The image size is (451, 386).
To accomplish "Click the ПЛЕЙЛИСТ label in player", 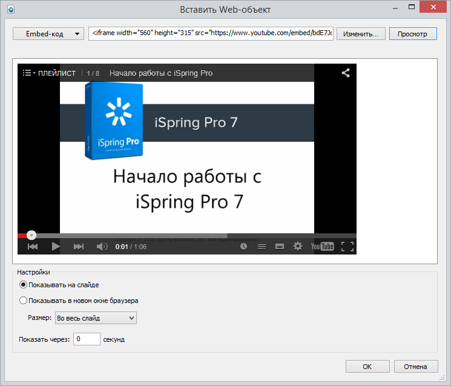I will [x=57, y=73].
